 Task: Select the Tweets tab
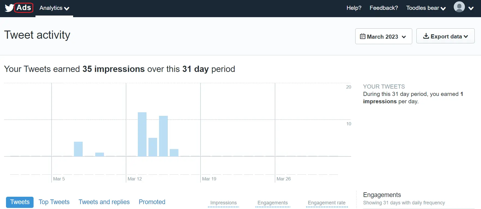coord(20,202)
